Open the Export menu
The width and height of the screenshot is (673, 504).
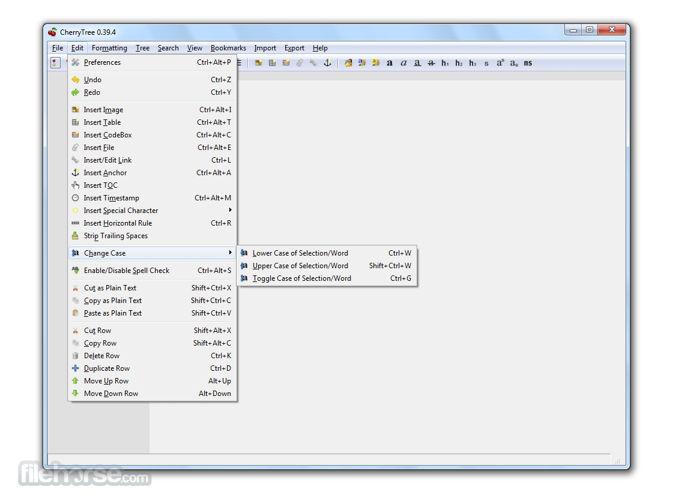(x=294, y=48)
